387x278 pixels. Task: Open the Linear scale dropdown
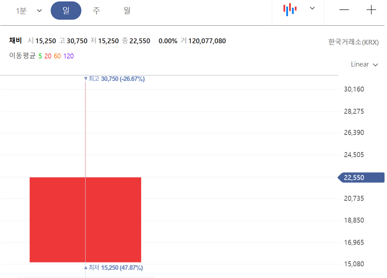(364, 64)
